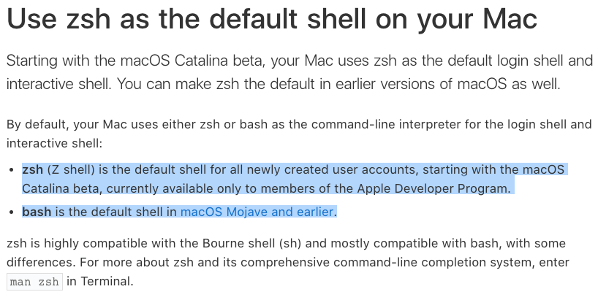The width and height of the screenshot is (598, 300).
Task: Click the bullet dot before "bash is the default"
Action: (12, 213)
